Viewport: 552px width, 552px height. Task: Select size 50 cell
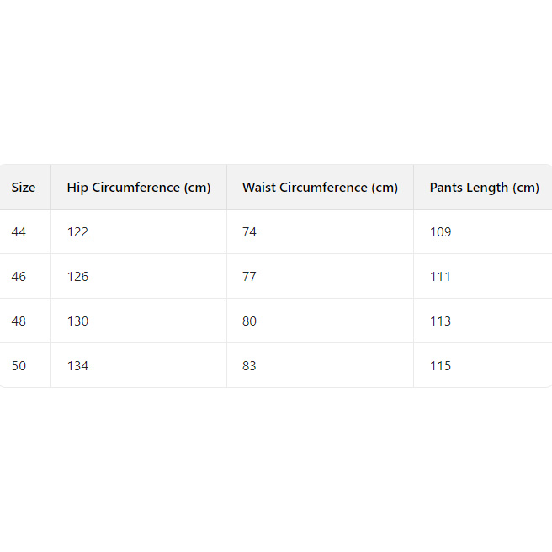[19, 366]
